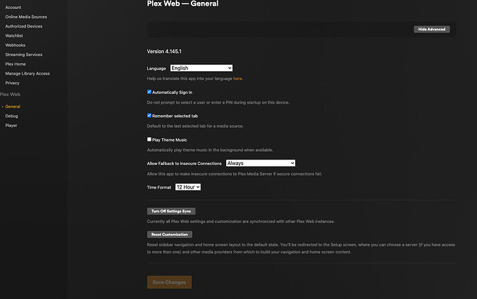Image resolution: width=477 pixels, height=299 pixels.
Task: Open Allow Fallback to Insecure Connections dropdown
Action: 261,163
